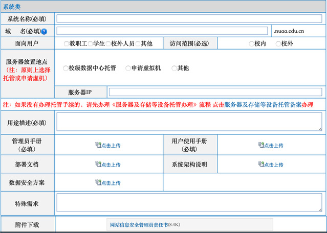Select 校内 access range radio button
Image resolution: width=327 pixels, height=233 pixels.
251,44
